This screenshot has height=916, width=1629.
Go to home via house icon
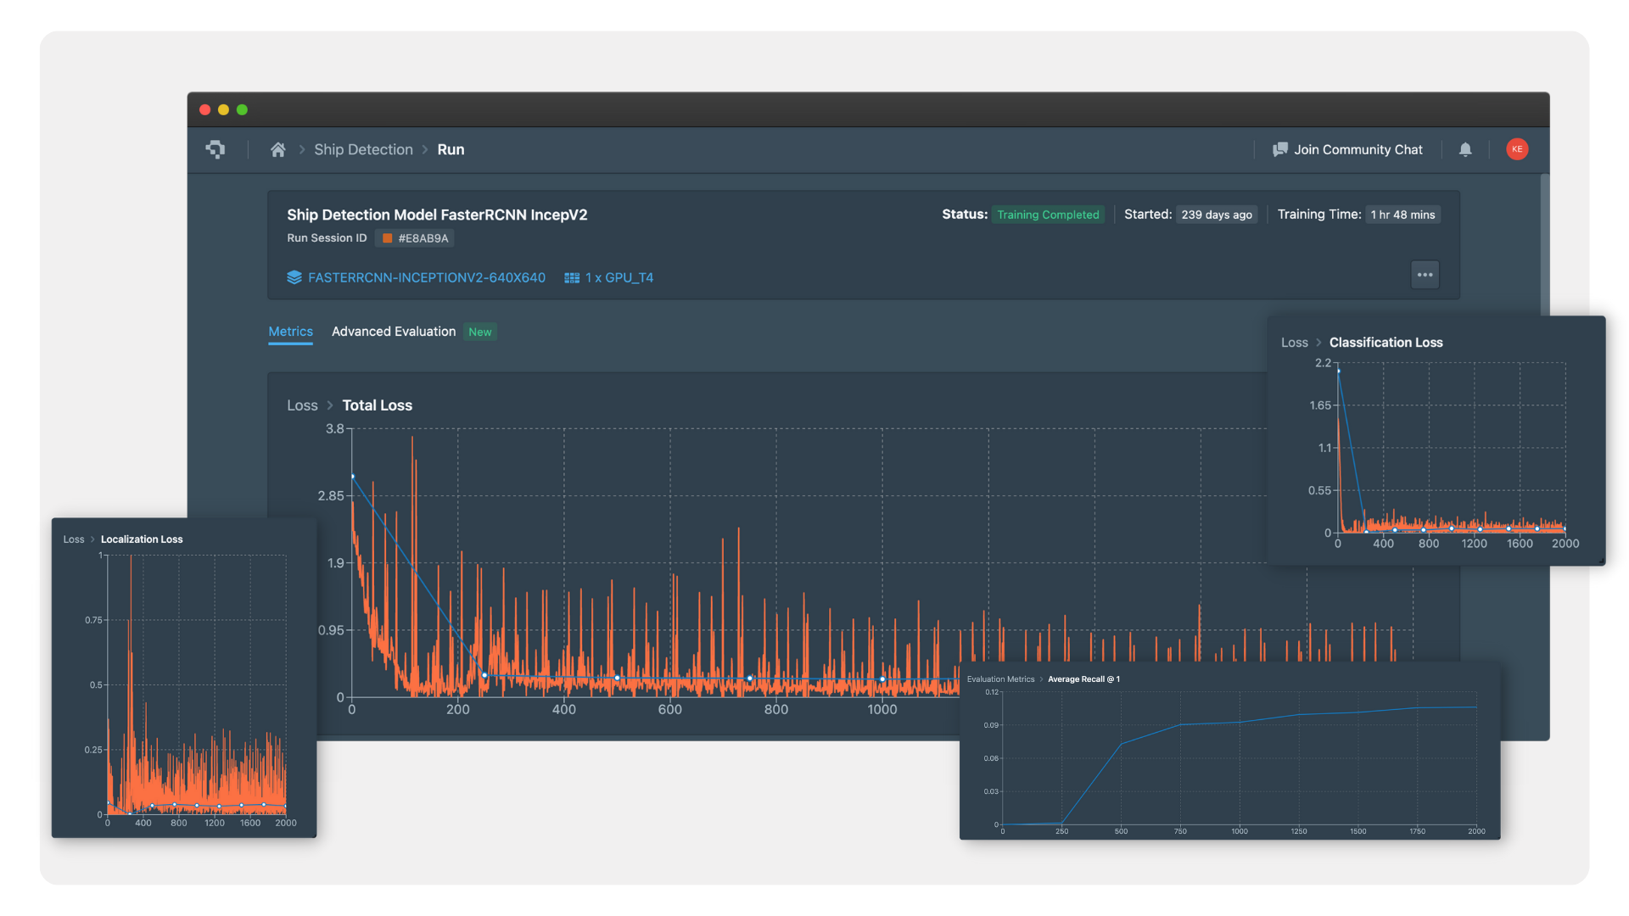coord(277,149)
